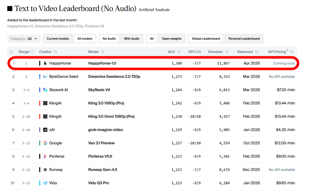Sort by the Released column arrows
The image size is (309, 190).
256,52
